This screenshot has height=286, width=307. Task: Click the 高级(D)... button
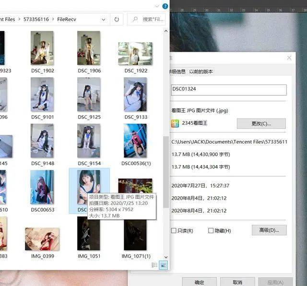[x=269, y=230]
